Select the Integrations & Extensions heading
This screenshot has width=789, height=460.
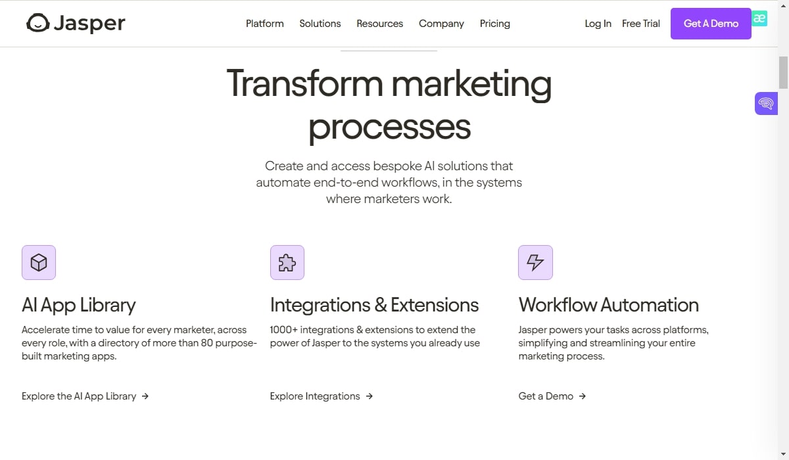coord(374,305)
